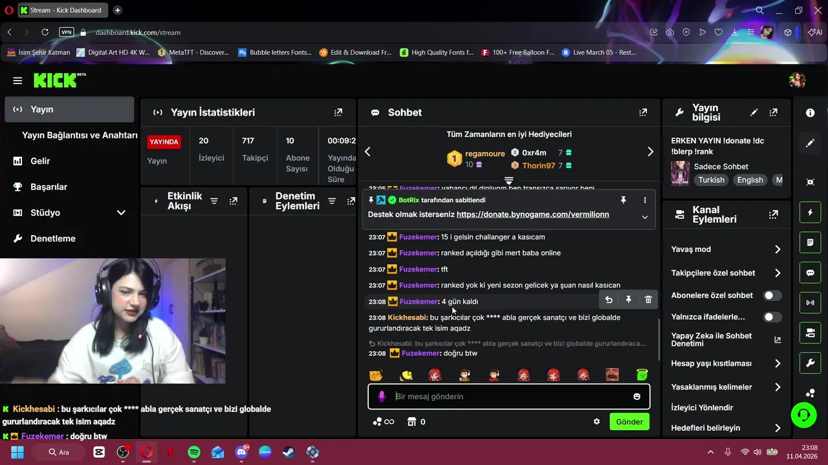Select Yayın in the left sidebar

coord(69,109)
